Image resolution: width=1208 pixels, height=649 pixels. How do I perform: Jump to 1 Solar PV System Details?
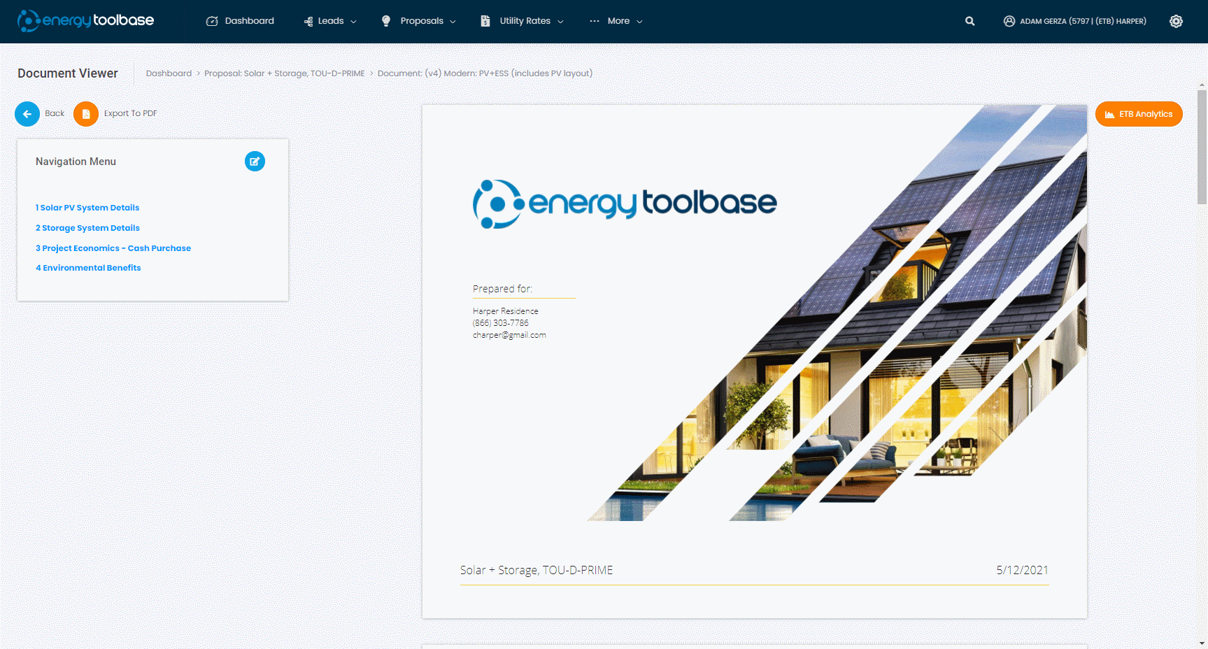point(87,208)
